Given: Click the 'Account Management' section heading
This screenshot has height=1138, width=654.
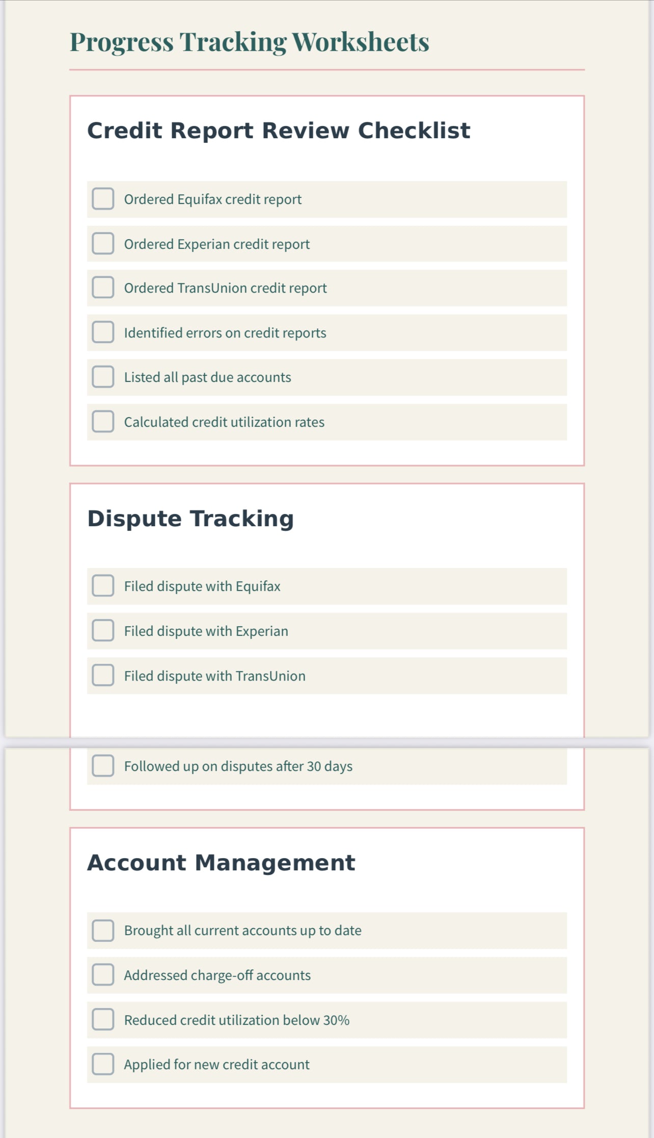Looking at the screenshot, I should (x=221, y=863).
